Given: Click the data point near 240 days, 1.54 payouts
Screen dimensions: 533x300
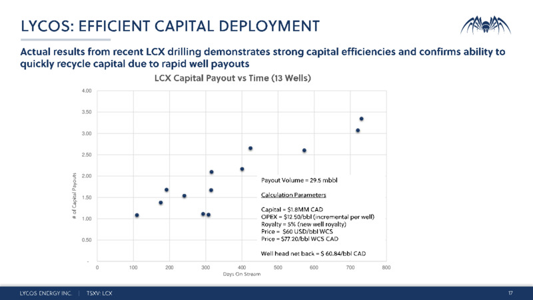Looking at the screenshot, I should [185, 196].
